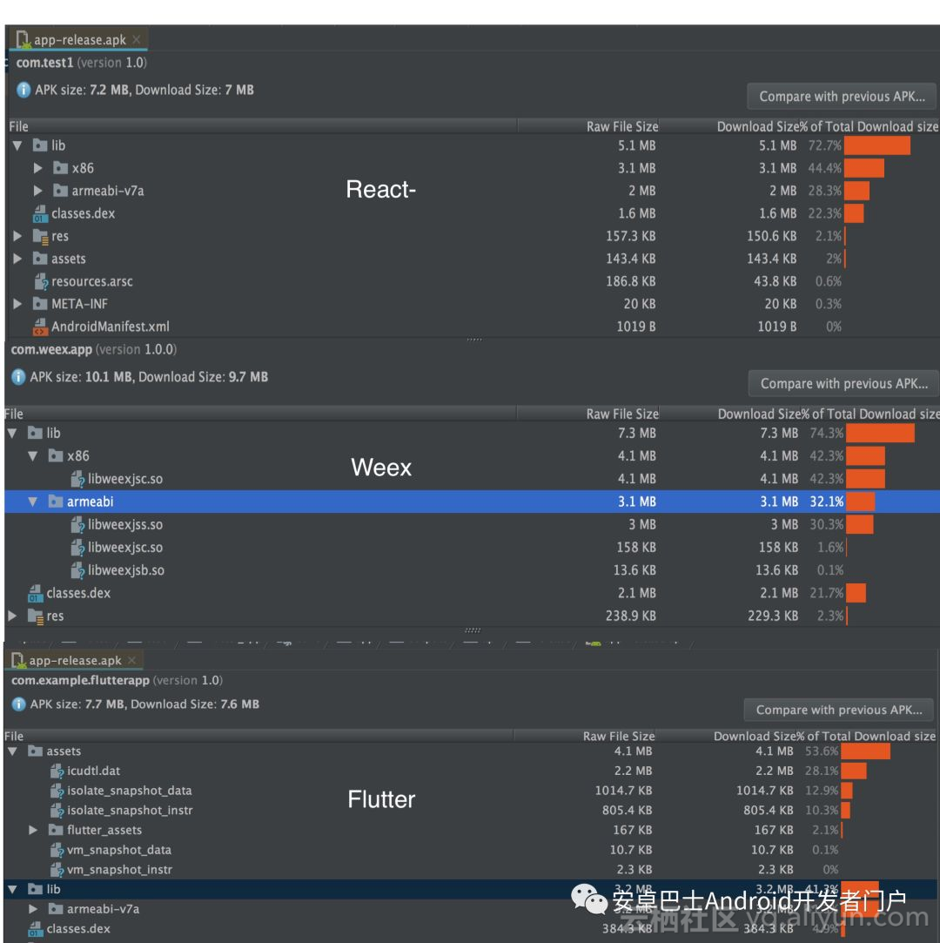Click the isolate_snapshot_instr file icon

coord(57,811)
